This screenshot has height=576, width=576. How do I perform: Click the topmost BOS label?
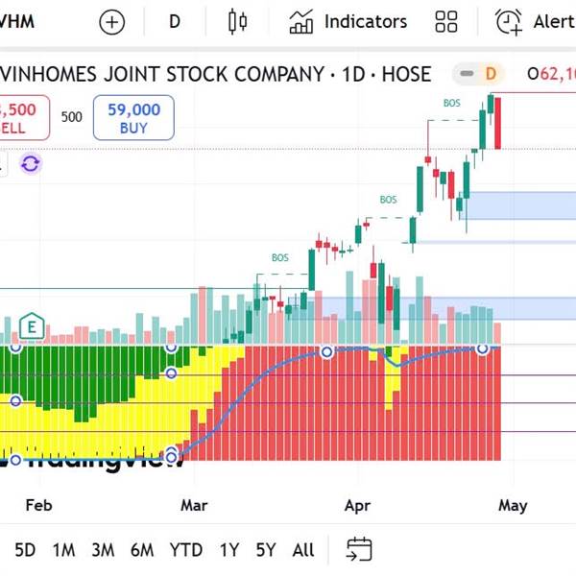point(451,104)
